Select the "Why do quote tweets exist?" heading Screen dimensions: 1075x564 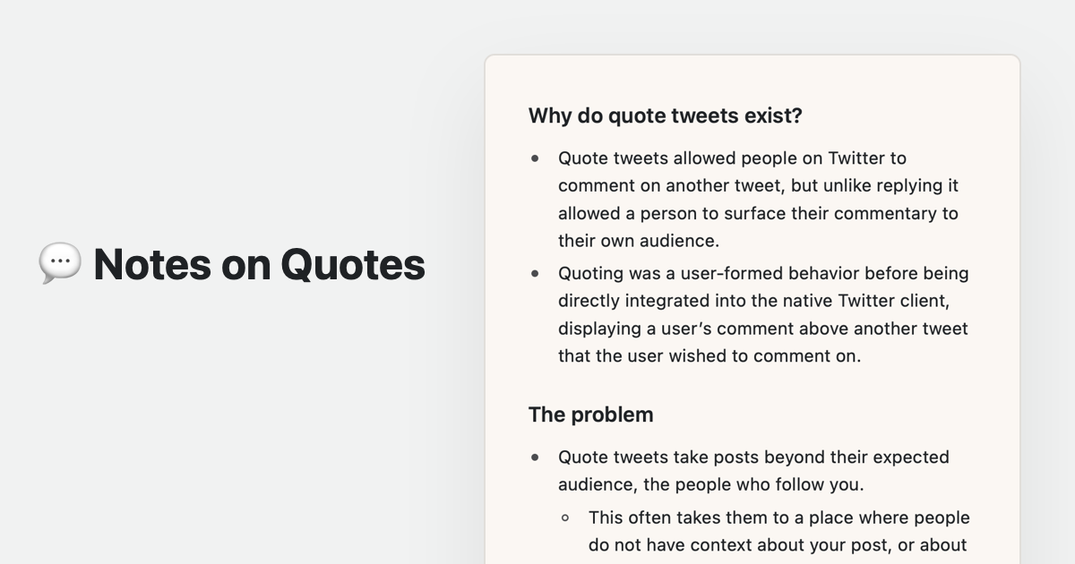point(665,115)
